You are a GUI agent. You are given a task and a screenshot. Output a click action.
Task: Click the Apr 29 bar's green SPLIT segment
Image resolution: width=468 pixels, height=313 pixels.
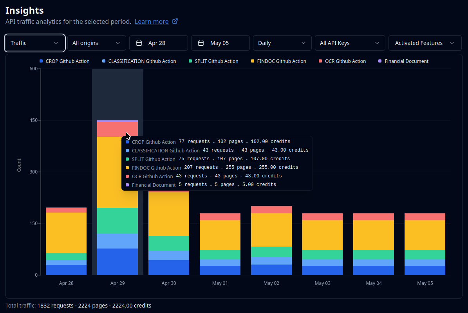pos(117,221)
